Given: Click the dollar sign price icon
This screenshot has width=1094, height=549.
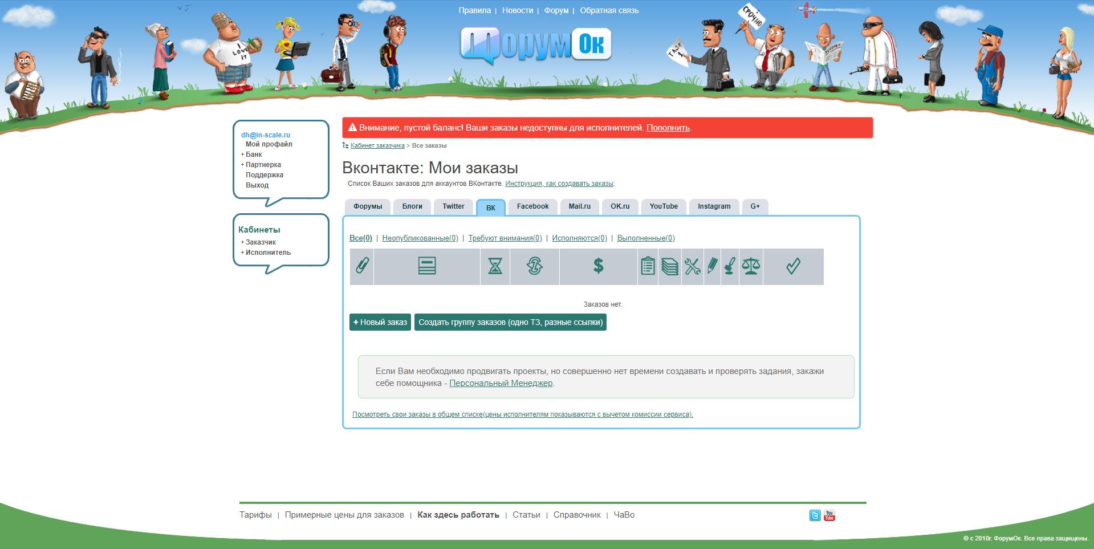Looking at the screenshot, I should coord(598,266).
